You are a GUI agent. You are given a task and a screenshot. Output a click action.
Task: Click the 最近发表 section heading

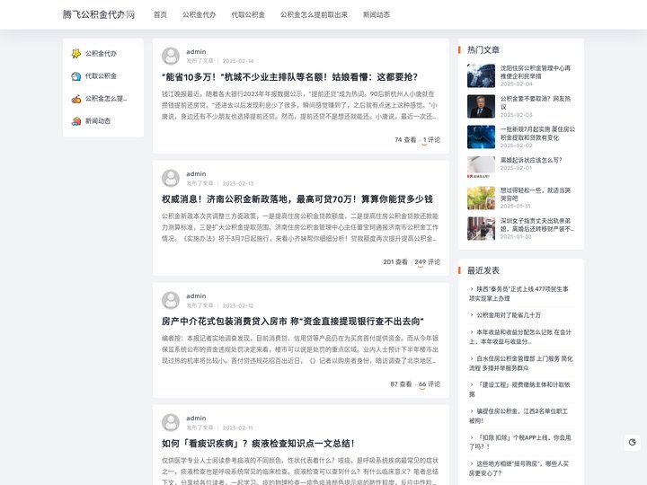(x=483, y=270)
